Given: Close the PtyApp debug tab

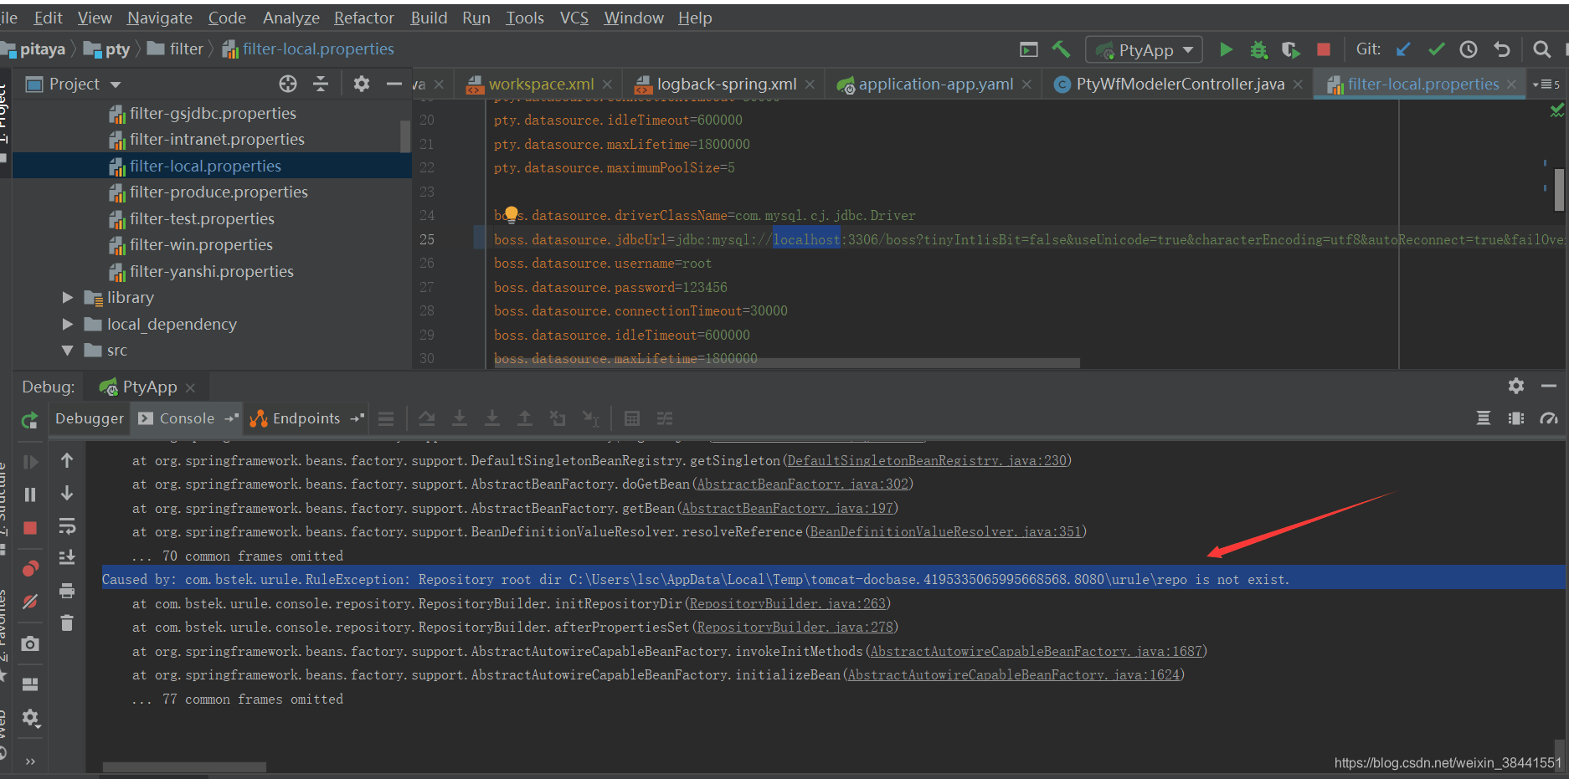Looking at the screenshot, I should pyautogui.click(x=190, y=387).
